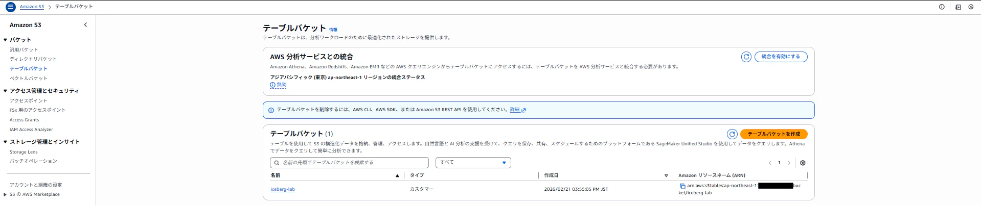Go to next page of table buckets
The width and height of the screenshot is (981, 205).
(x=789, y=163)
